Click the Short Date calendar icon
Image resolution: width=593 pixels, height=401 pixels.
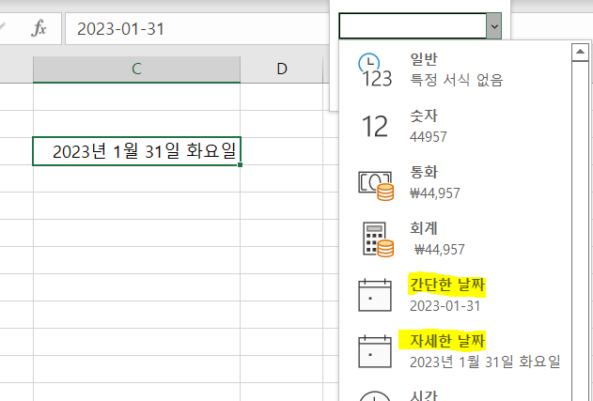click(375, 295)
